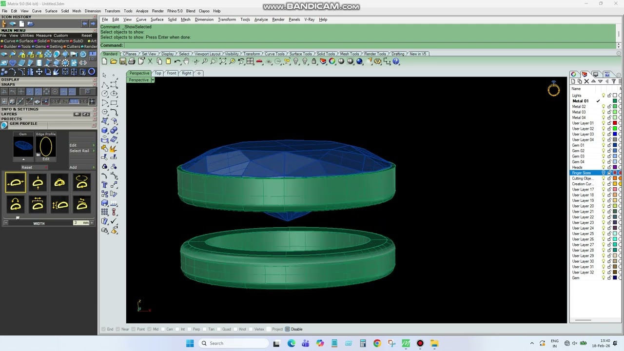Viewport: 624px width, 351px height.
Task: Click the Undo arrow icon
Action: tap(177, 61)
